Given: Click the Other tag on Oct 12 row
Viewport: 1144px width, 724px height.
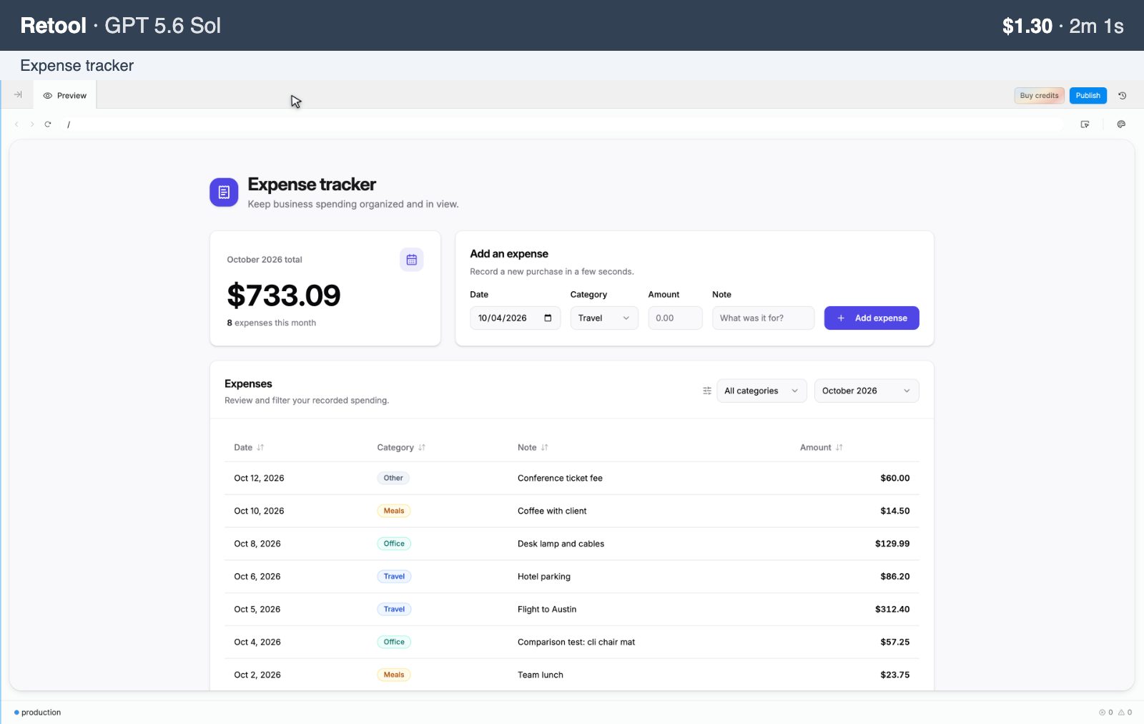Looking at the screenshot, I should tap(393, 478).
